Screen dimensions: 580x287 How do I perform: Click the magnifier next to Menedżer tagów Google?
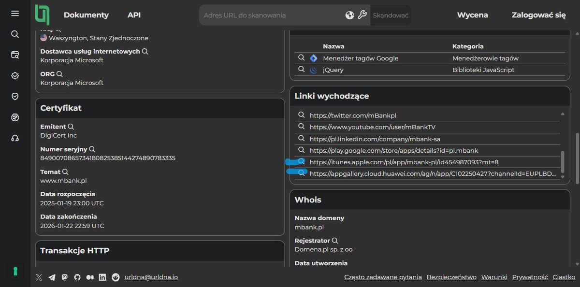[x=301, y=57]
